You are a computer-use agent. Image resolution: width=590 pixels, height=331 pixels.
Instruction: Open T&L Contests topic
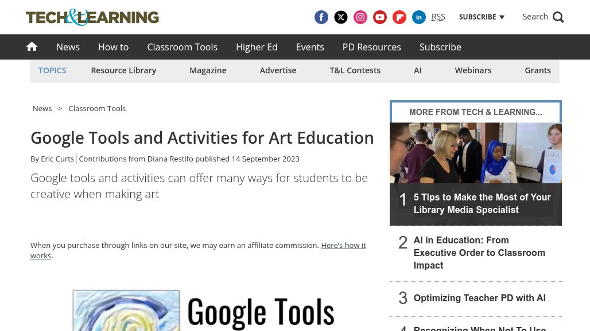(x=355, y=70)
